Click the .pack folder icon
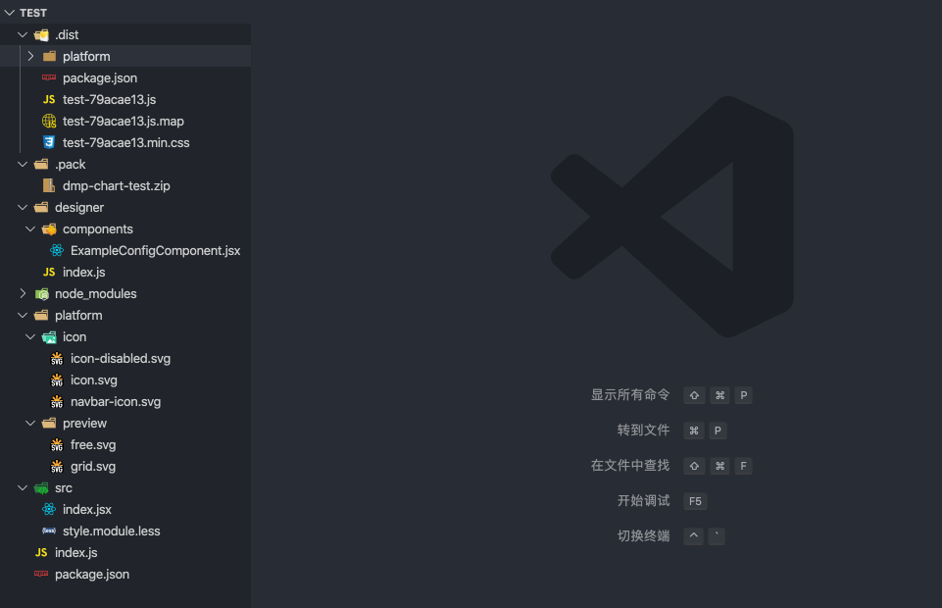This screenshot has width=942, height=608. click(41, 164)
